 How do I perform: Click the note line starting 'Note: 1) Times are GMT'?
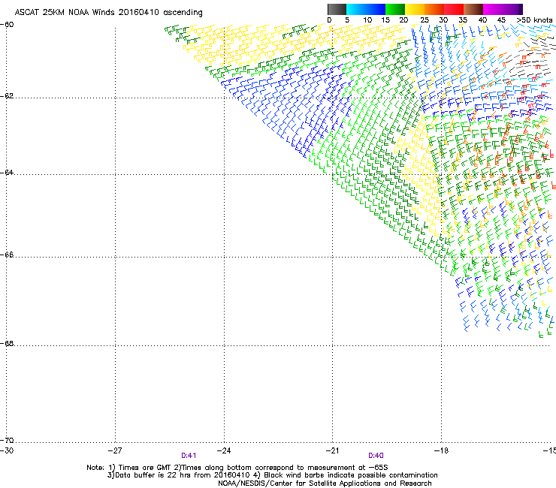coord(237,468)
